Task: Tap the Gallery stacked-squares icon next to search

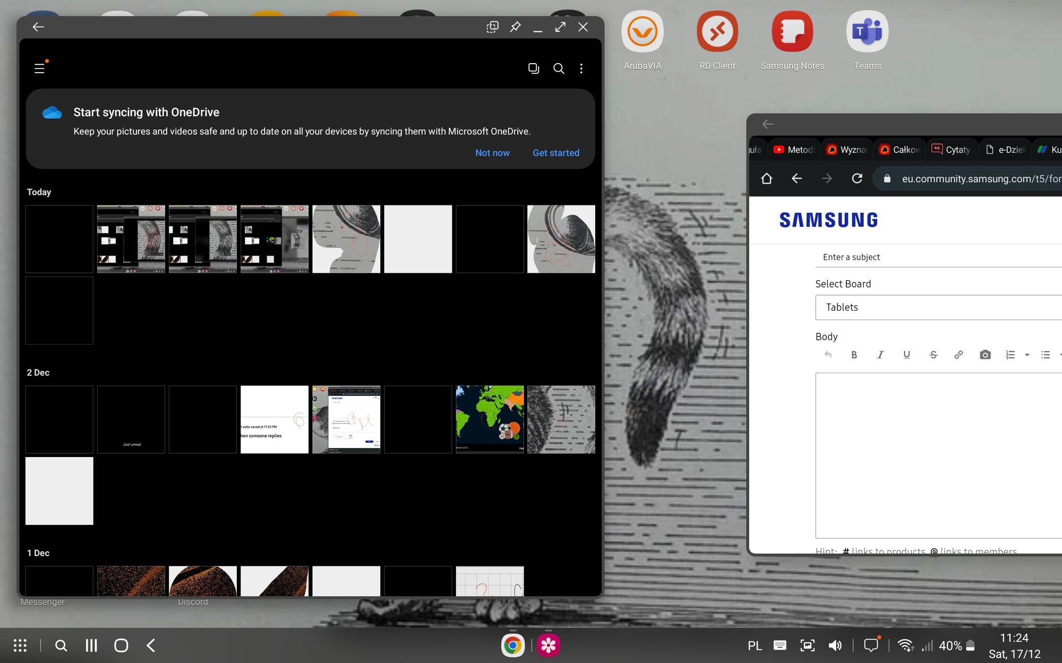Action: coord(534,68)
